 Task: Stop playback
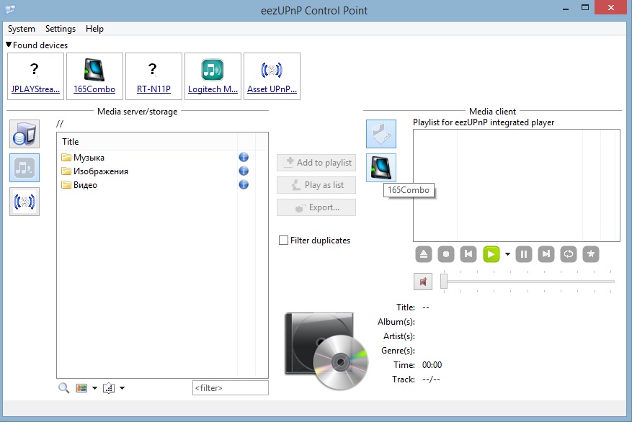point(446,254)
